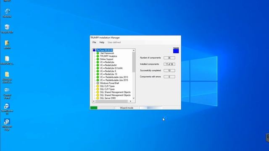Select the Online Support text
Viewport: 269px width, 151px height.
pyautogui.click(x=106, y=59)
